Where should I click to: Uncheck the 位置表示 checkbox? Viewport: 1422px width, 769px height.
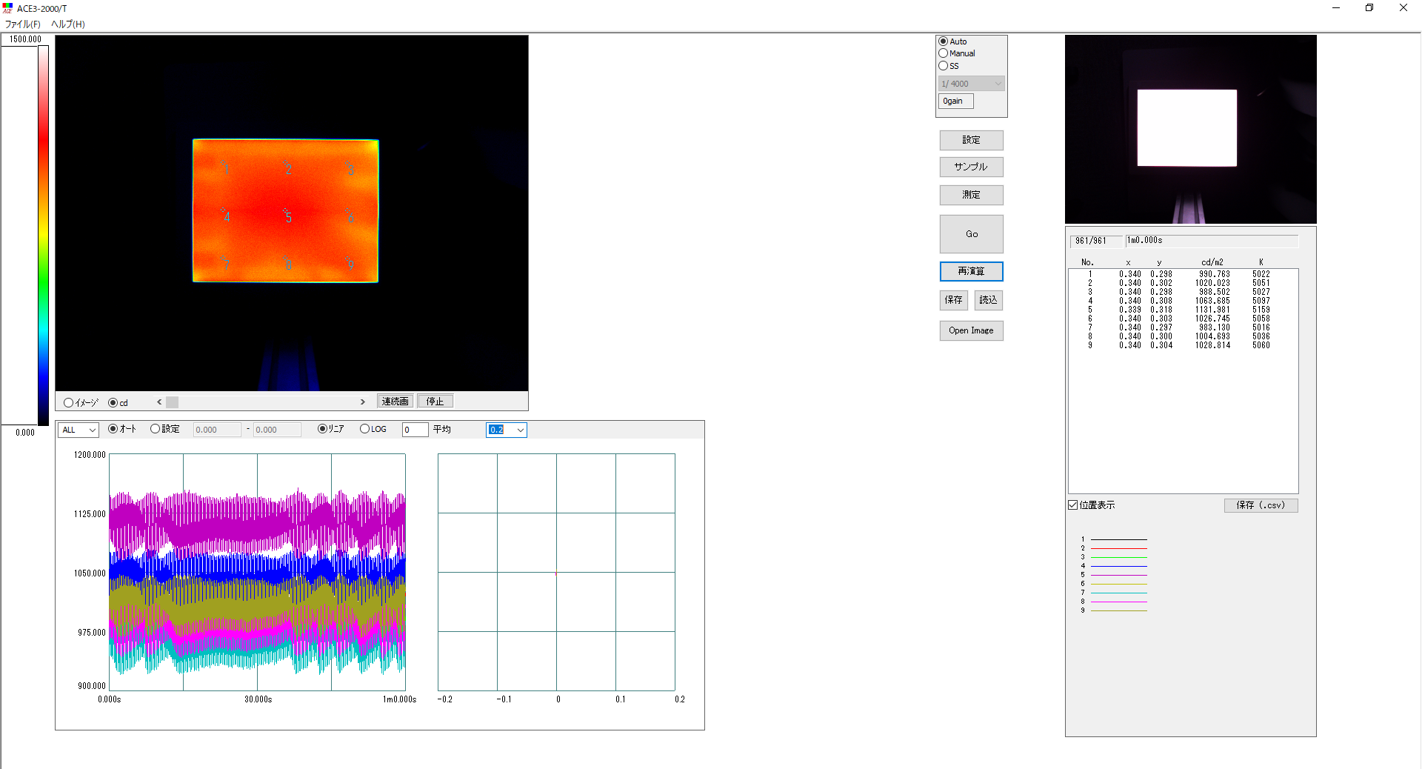(1073, 505)
